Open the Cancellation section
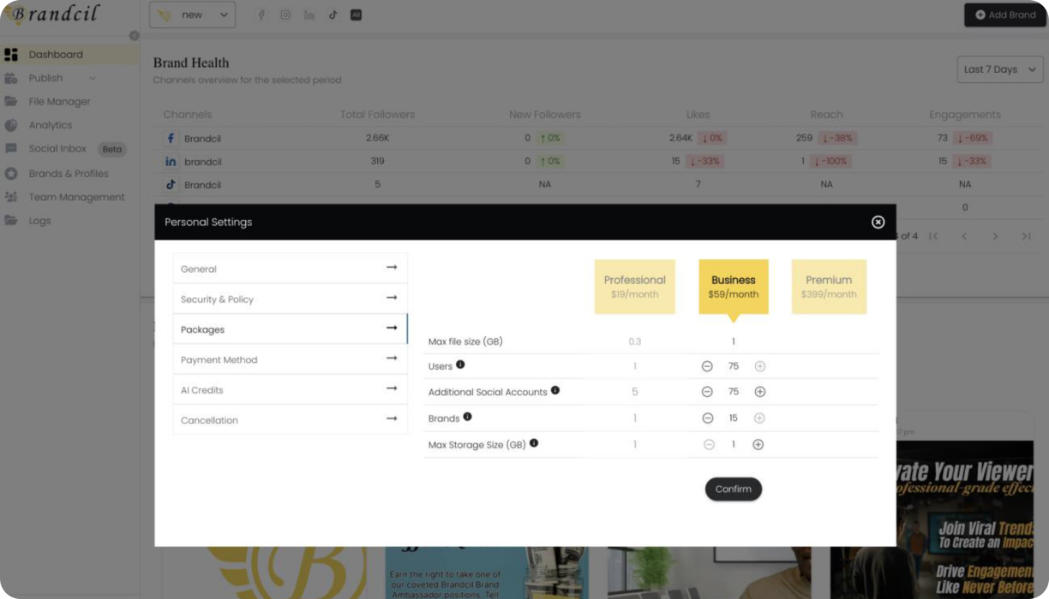The width and height of the screenshot is (1049, 599). pos(290,419)
